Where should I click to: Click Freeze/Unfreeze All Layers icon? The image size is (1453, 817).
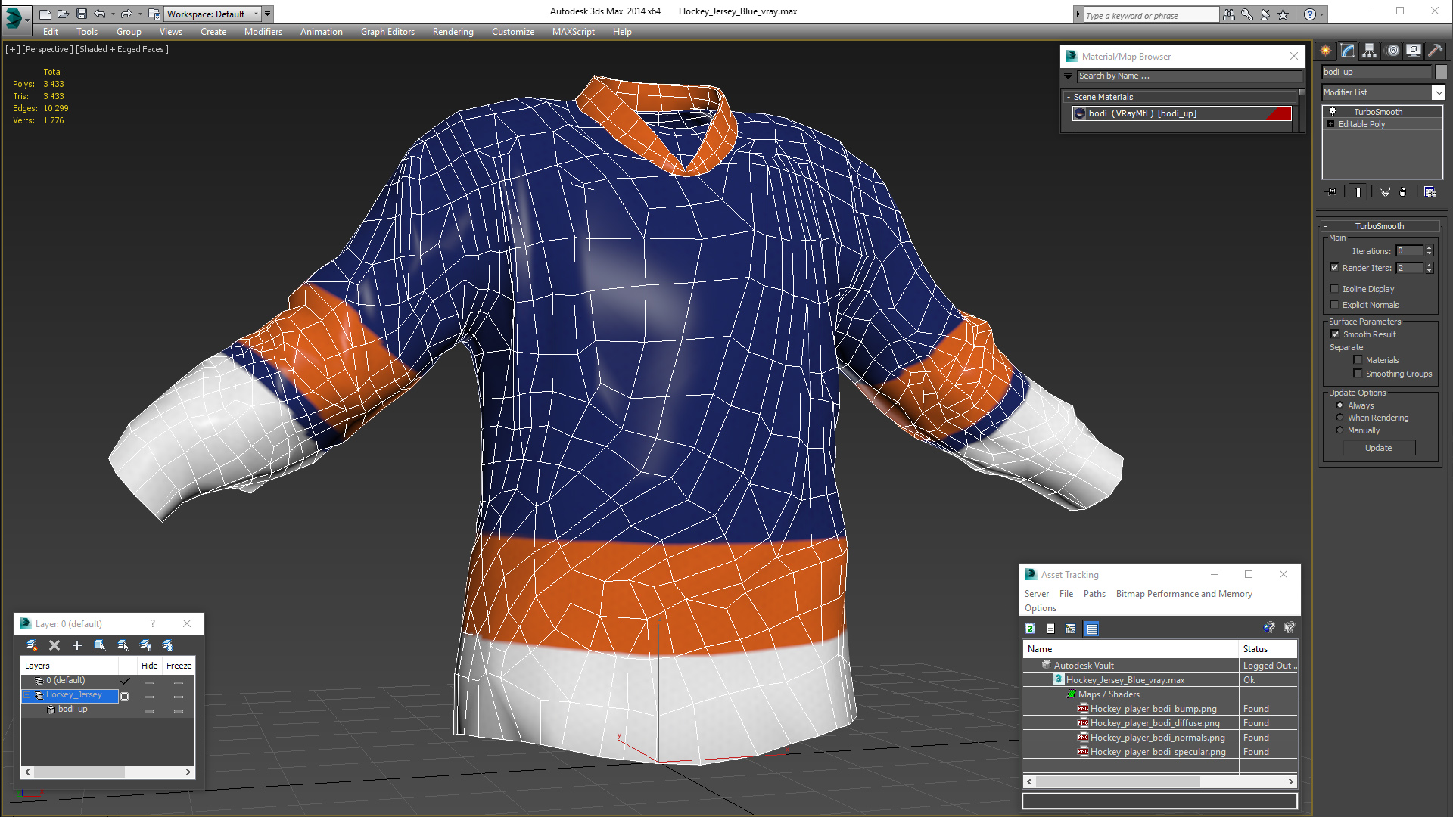point(168,645)
